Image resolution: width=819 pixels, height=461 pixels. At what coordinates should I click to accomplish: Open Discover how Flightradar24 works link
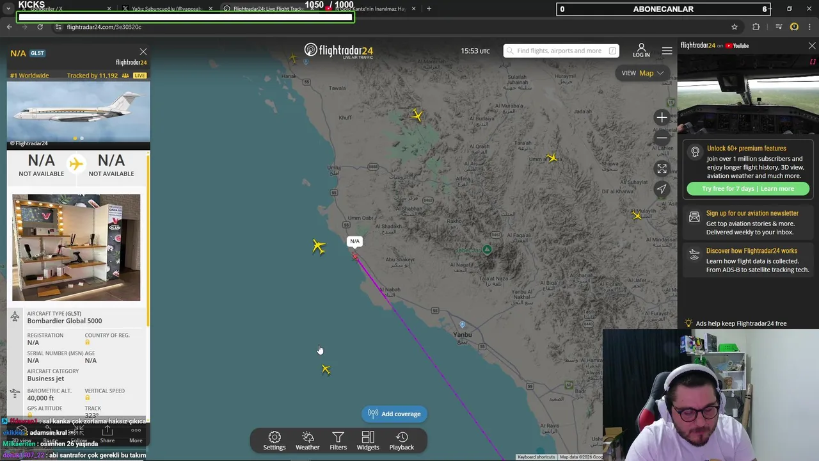coord(751,251)
